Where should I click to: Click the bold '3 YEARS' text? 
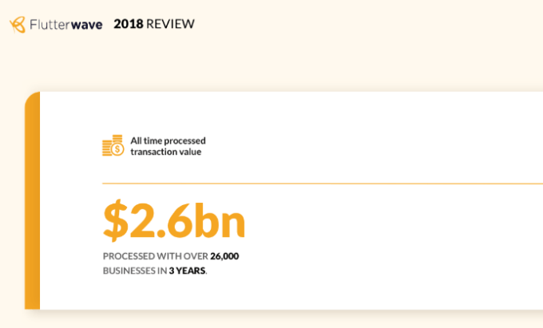[x=187, y=271]
